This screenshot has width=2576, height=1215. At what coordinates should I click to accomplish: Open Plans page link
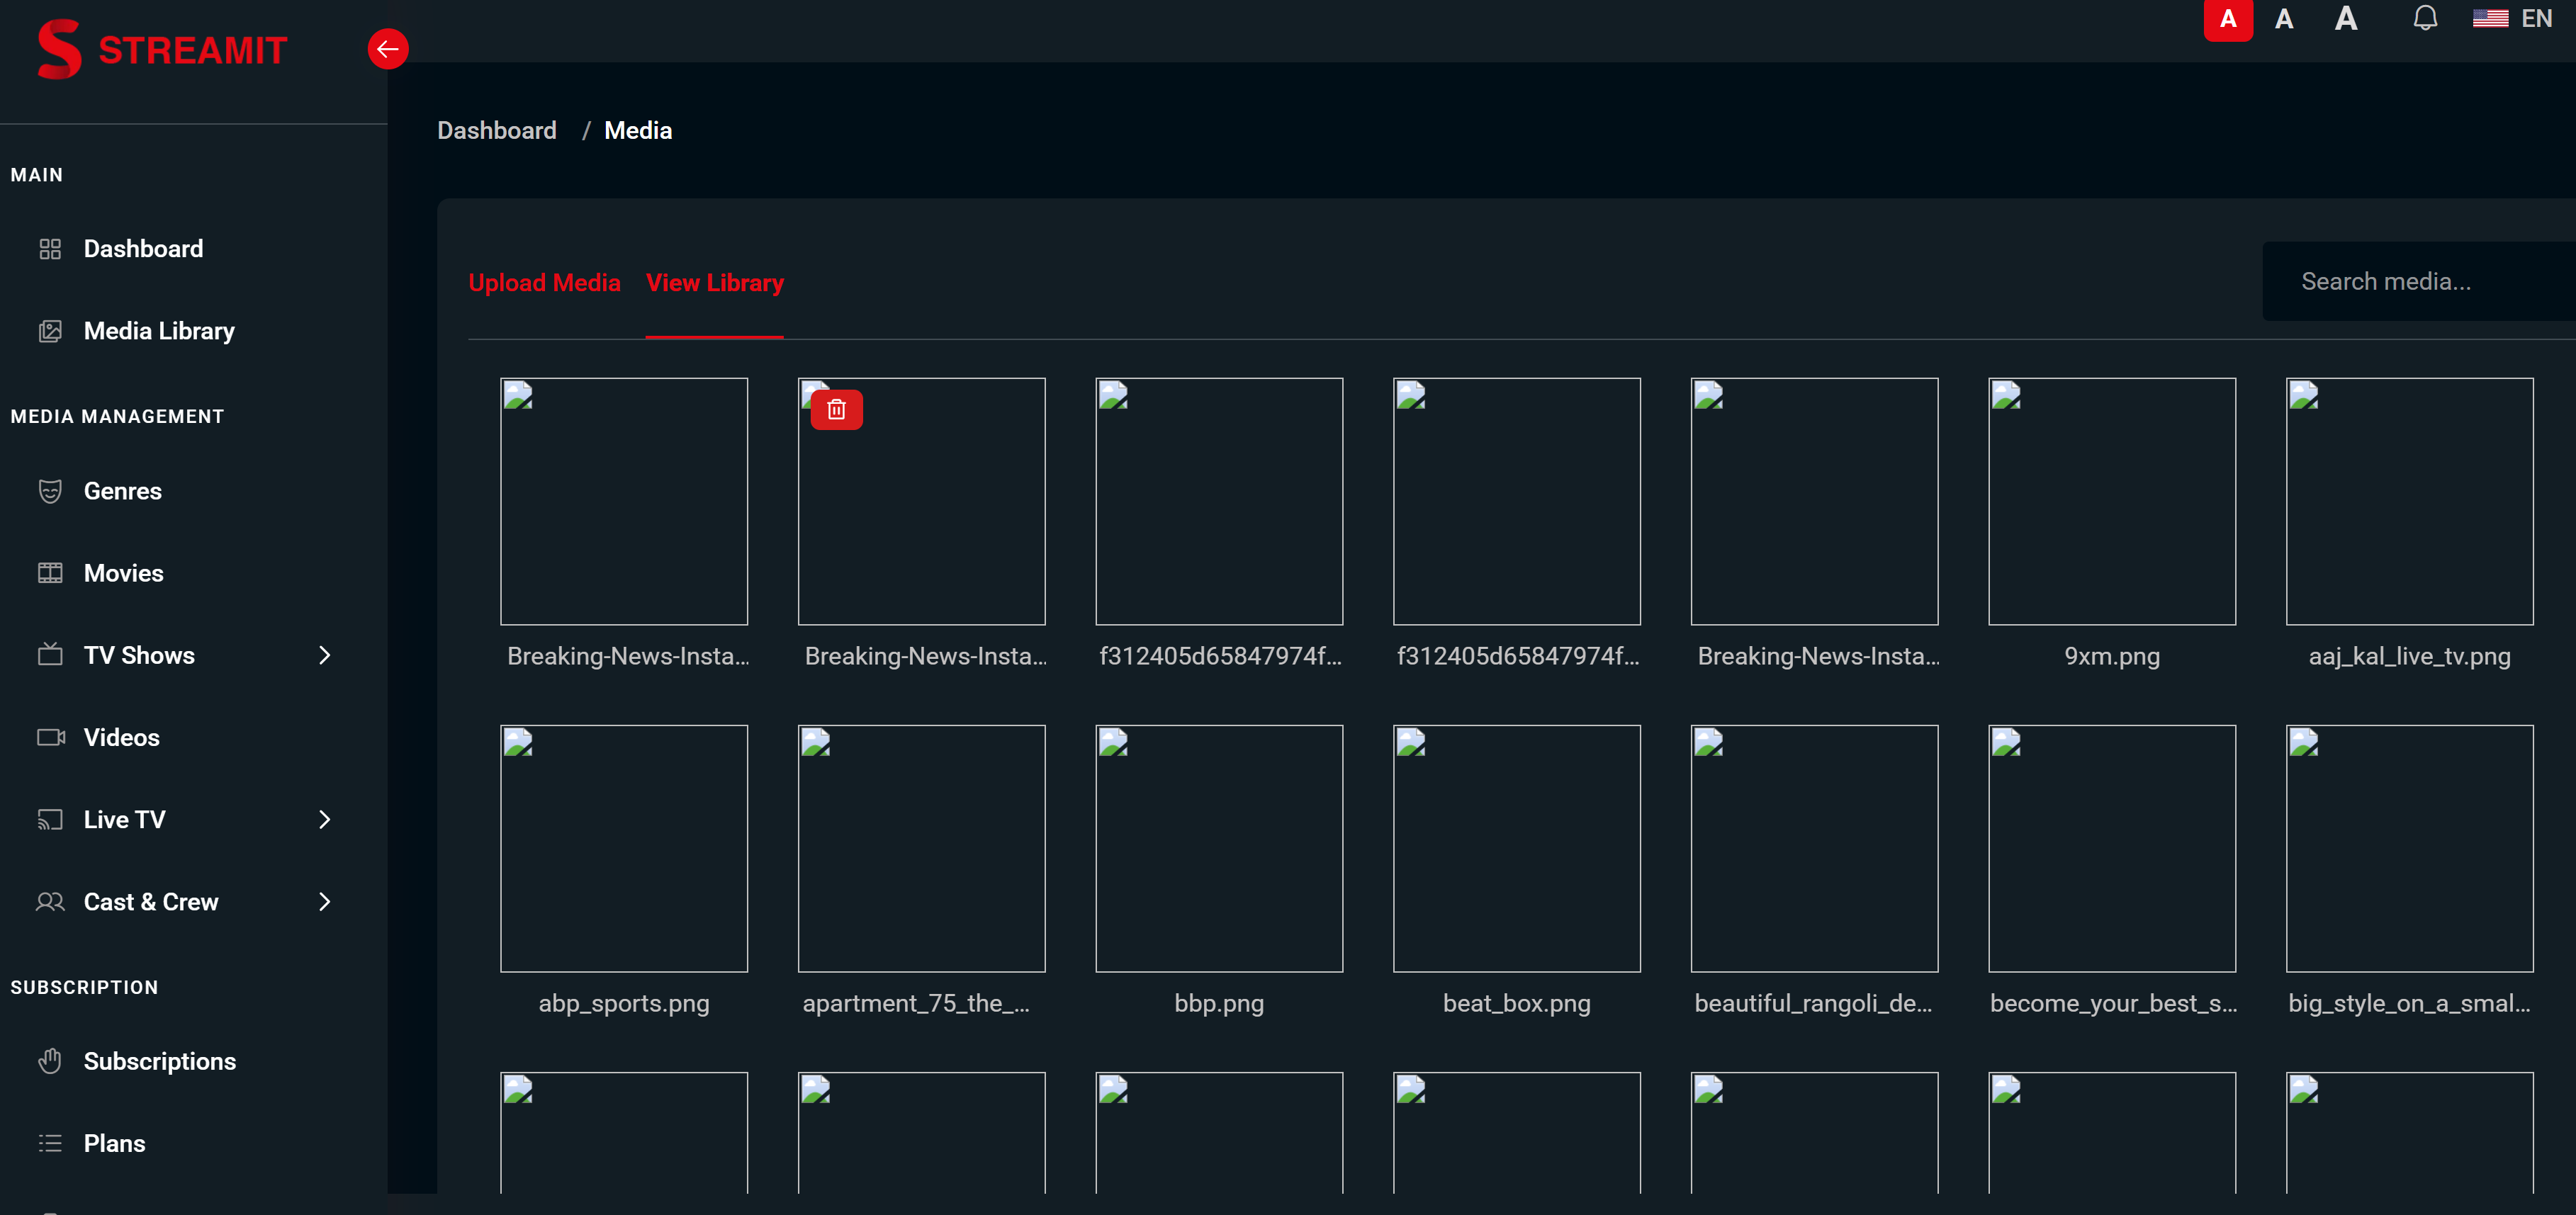pyautogui.click(x=115, y=1143)
